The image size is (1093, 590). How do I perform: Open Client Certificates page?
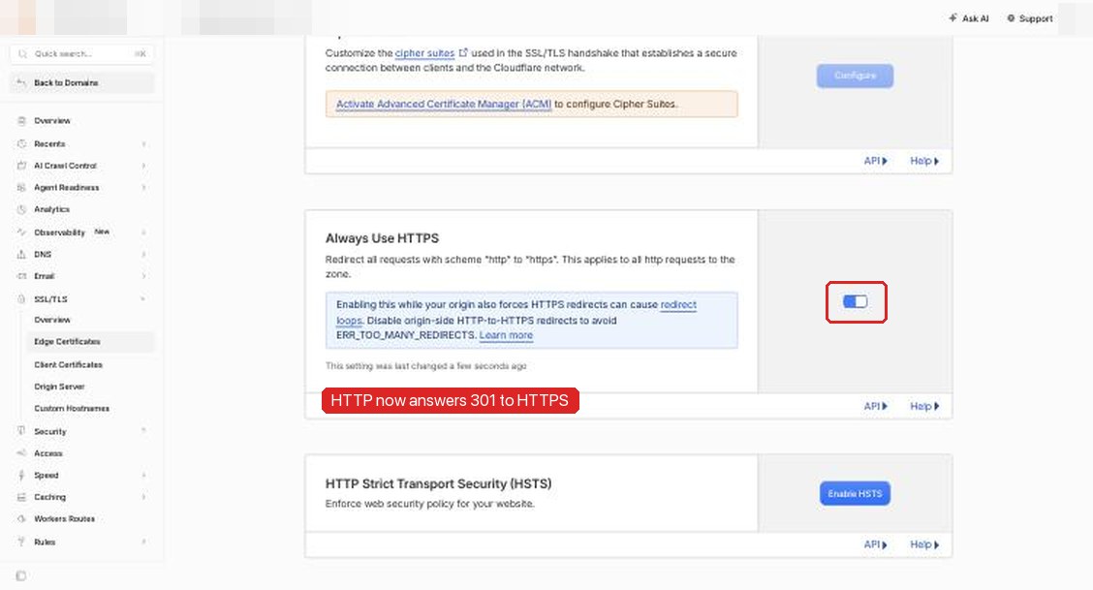pos(68,364)
